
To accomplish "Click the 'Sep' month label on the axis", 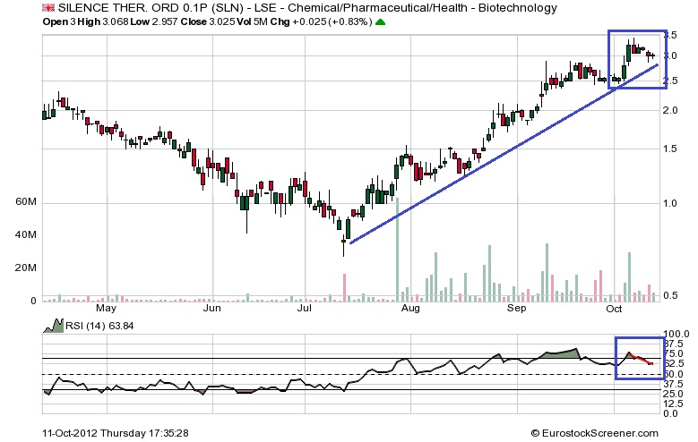I will 516,308.
